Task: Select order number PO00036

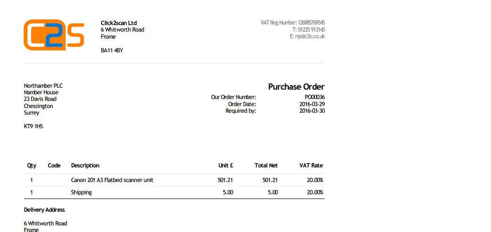Action: pyautogui.click(x=315, y=97)
